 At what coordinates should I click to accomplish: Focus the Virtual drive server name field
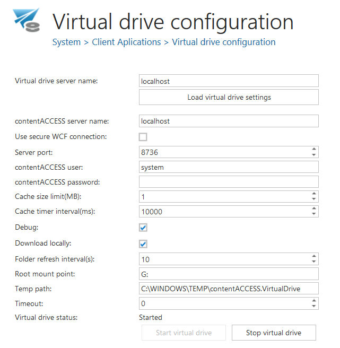229,81
